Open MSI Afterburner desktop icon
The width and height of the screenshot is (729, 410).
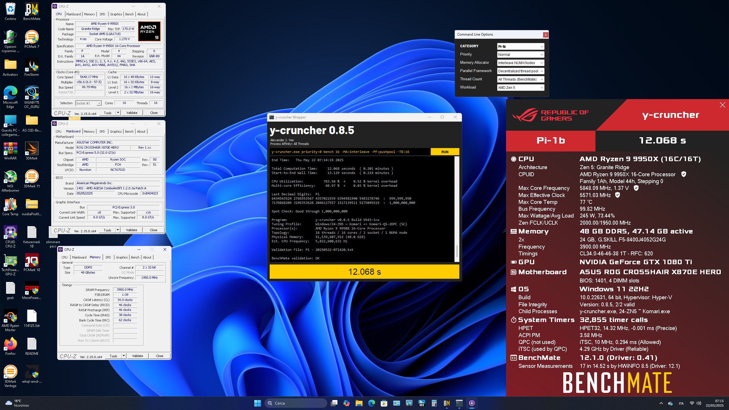tap(10, 181)
